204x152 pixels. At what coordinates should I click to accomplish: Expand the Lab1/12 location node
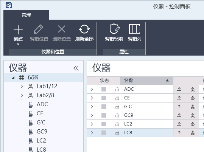pyautogui.click(x=22, y=86)
